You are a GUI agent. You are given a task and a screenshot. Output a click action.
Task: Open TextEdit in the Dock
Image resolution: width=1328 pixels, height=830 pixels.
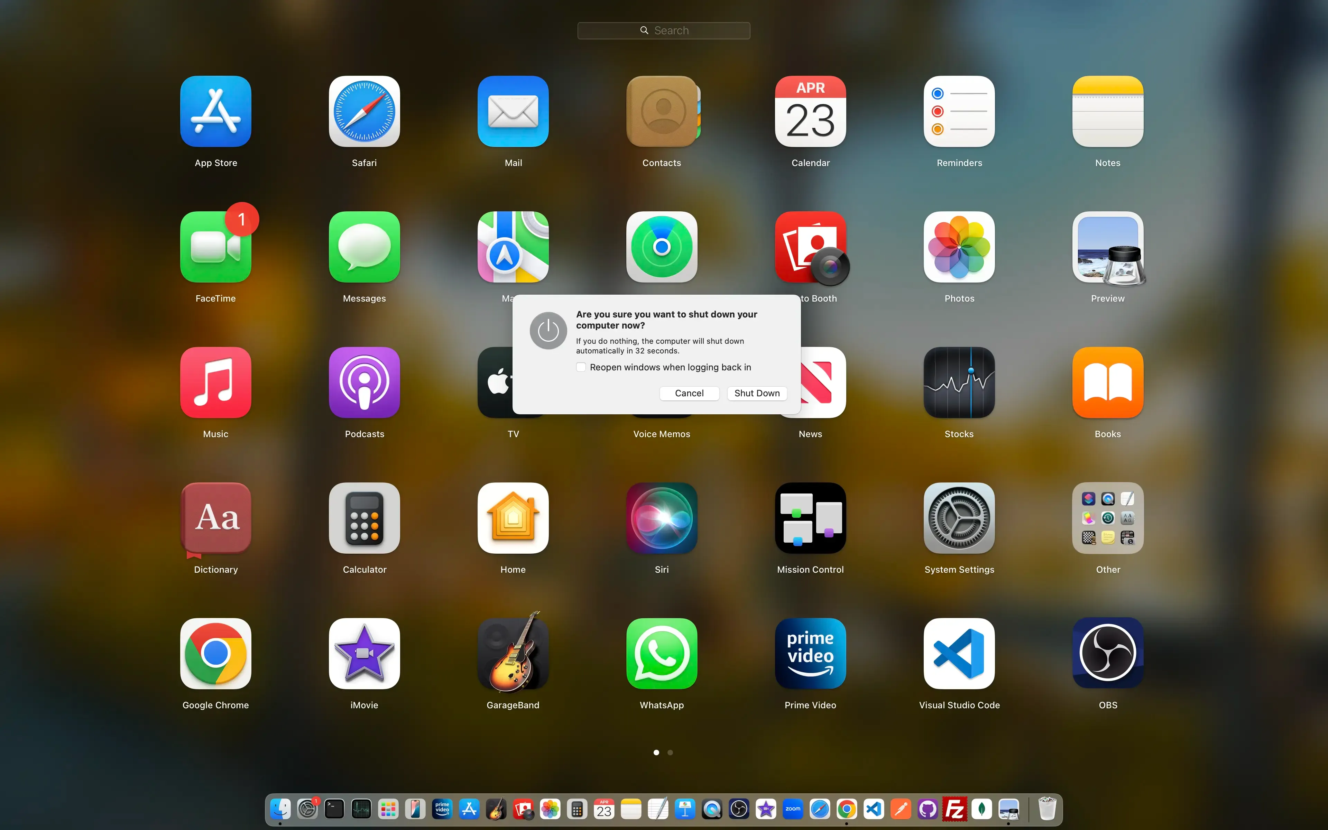(x=658, y=809)
